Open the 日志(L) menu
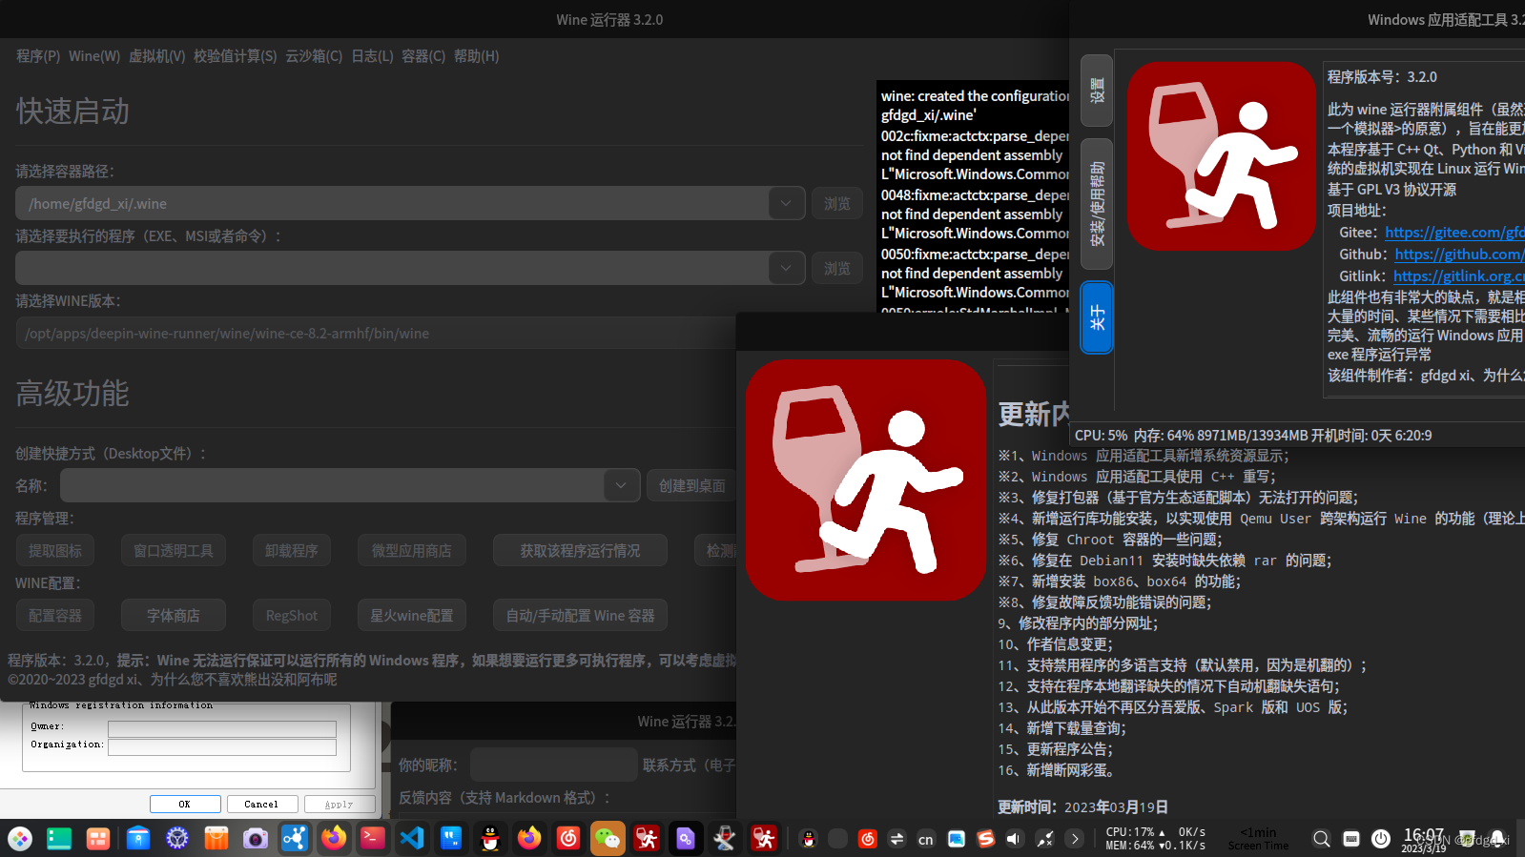The image size is (1525, 857). 372,56
